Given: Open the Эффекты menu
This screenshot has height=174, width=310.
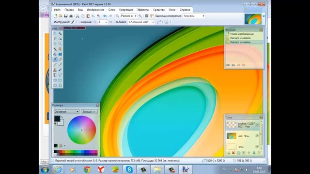Looking at the screenshot, I should tap(143, 10).
